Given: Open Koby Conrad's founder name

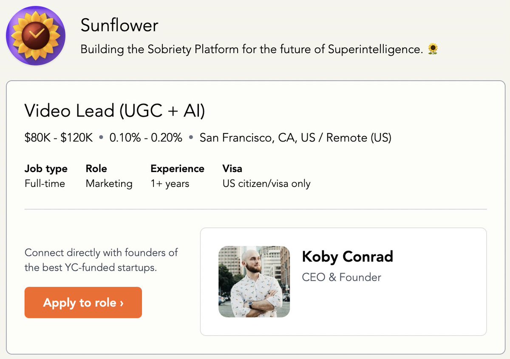Looking at the screenshot, I should pyautogui.click(x=347, y=257).
